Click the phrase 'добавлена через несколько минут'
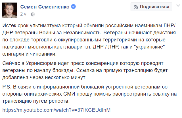This screenshot has height=118, width=182. point(44,77)
